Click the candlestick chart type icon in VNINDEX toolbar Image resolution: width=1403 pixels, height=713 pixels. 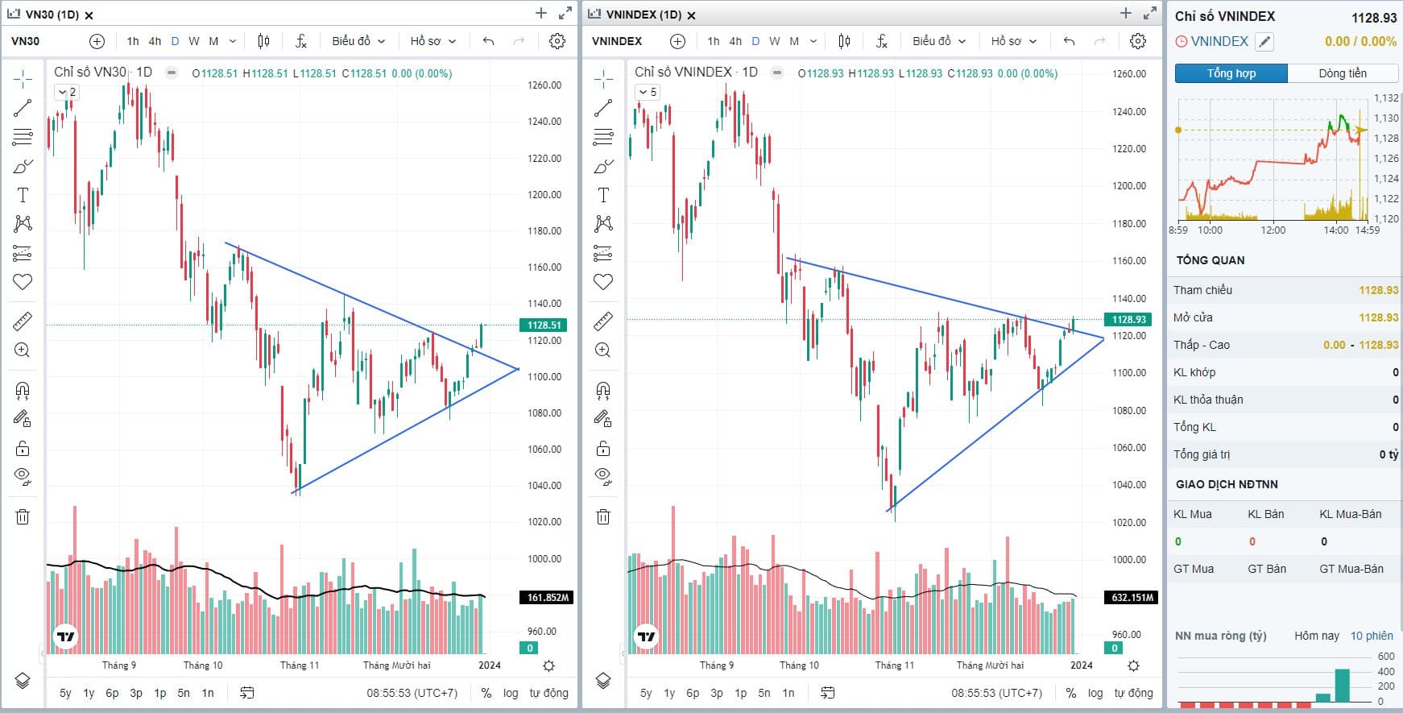[844, 41]
